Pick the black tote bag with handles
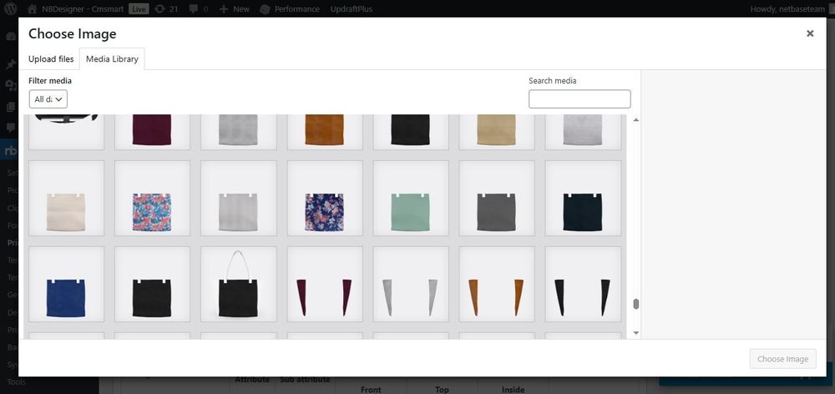835x394 pixels. [x=239, y=284]
